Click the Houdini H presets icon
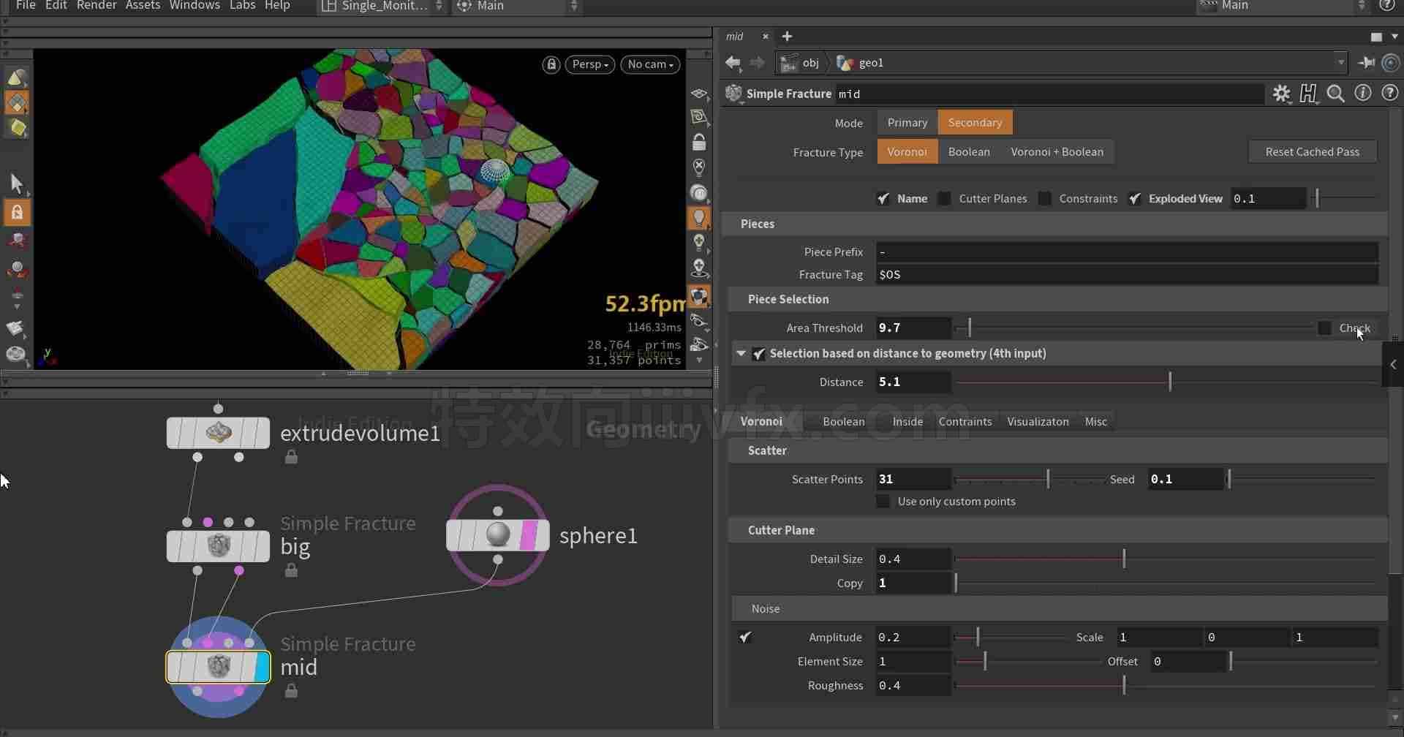Screen dimensions: 1404x737 1308,94
